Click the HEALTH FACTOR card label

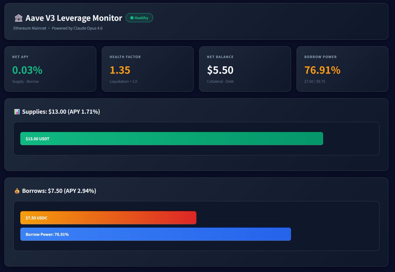point(125,57)
